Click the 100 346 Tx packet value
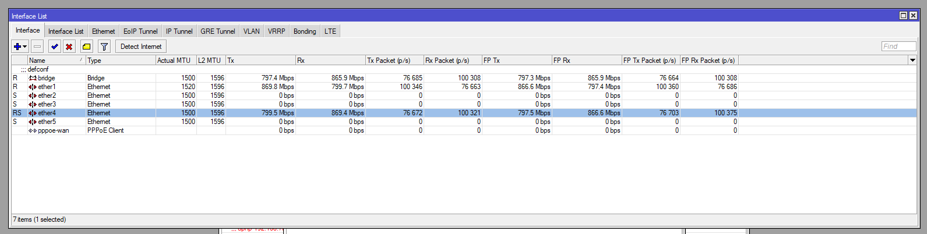Image resolution: width=927 pixels, height=234 pixels. tap(411, 87)
